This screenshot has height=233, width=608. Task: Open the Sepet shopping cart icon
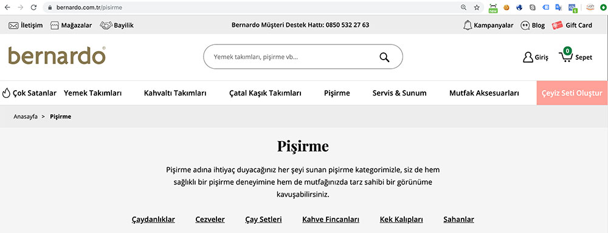(x=565, y=57)
